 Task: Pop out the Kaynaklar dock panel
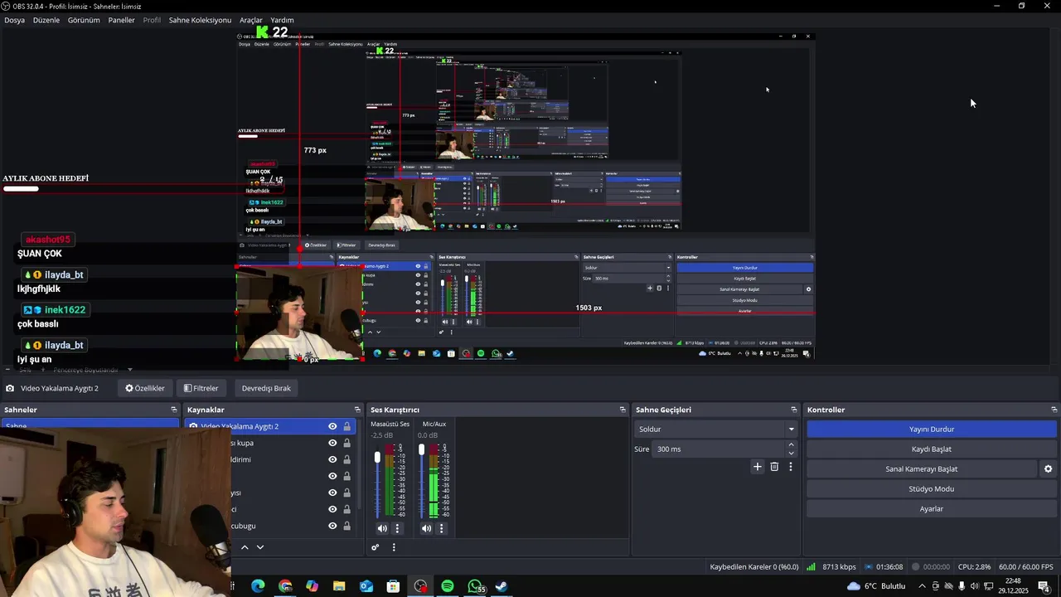click(x=358, y=410)
